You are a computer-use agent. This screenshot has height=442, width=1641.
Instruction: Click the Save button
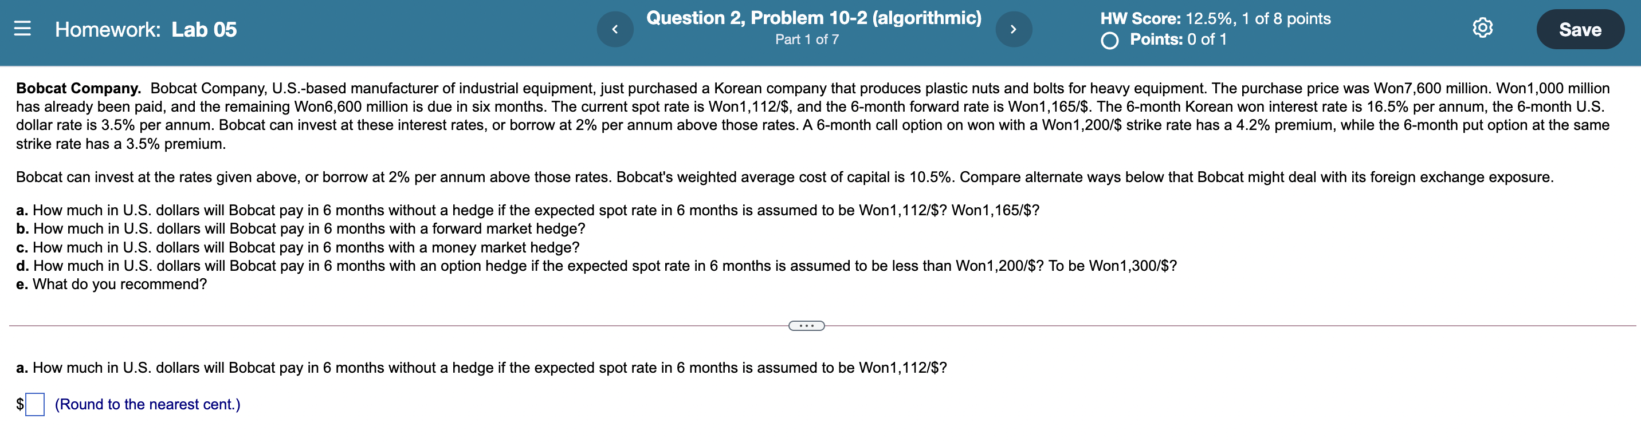[x=1580, y=29]
